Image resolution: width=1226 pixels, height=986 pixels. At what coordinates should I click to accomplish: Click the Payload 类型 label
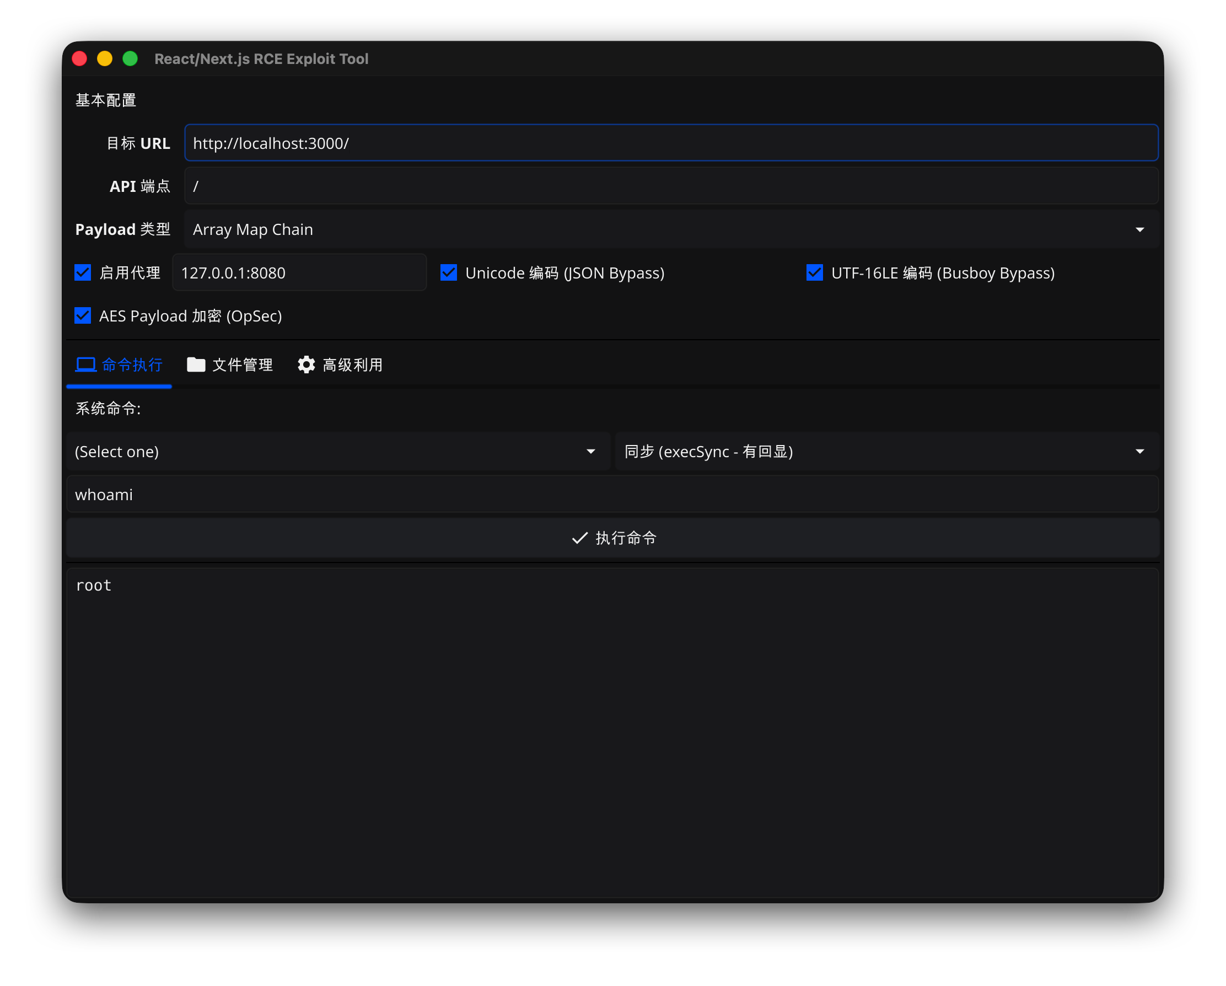point(123,229)
